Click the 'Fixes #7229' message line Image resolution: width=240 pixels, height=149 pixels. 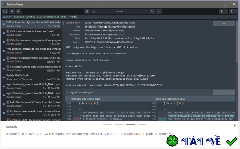click(74, 66)
